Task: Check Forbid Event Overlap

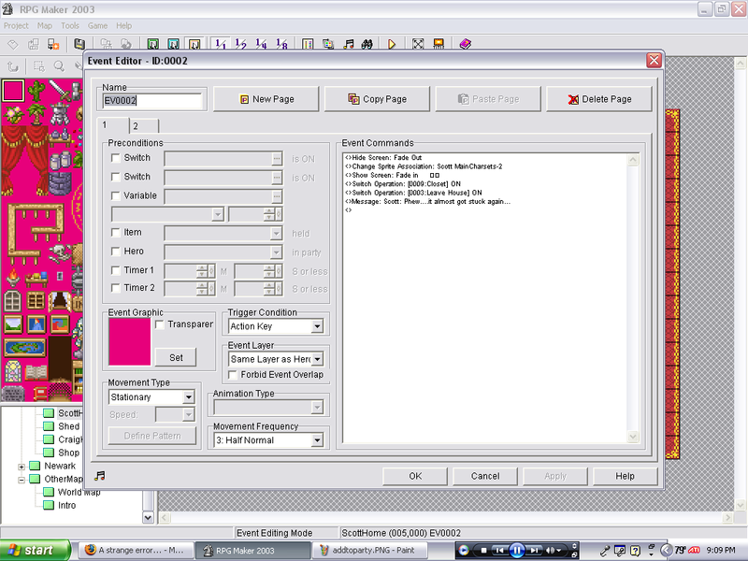Action: point(233,375)
